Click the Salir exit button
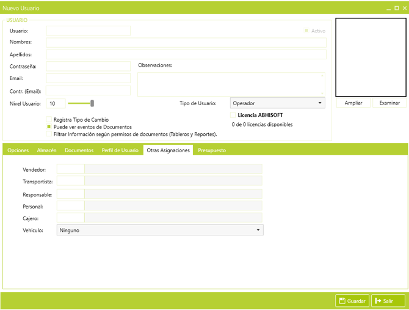 pos(388,301)
